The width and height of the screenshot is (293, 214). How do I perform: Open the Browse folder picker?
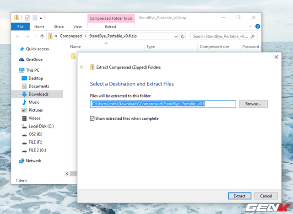pyautogui.click(x=253, y=104)
